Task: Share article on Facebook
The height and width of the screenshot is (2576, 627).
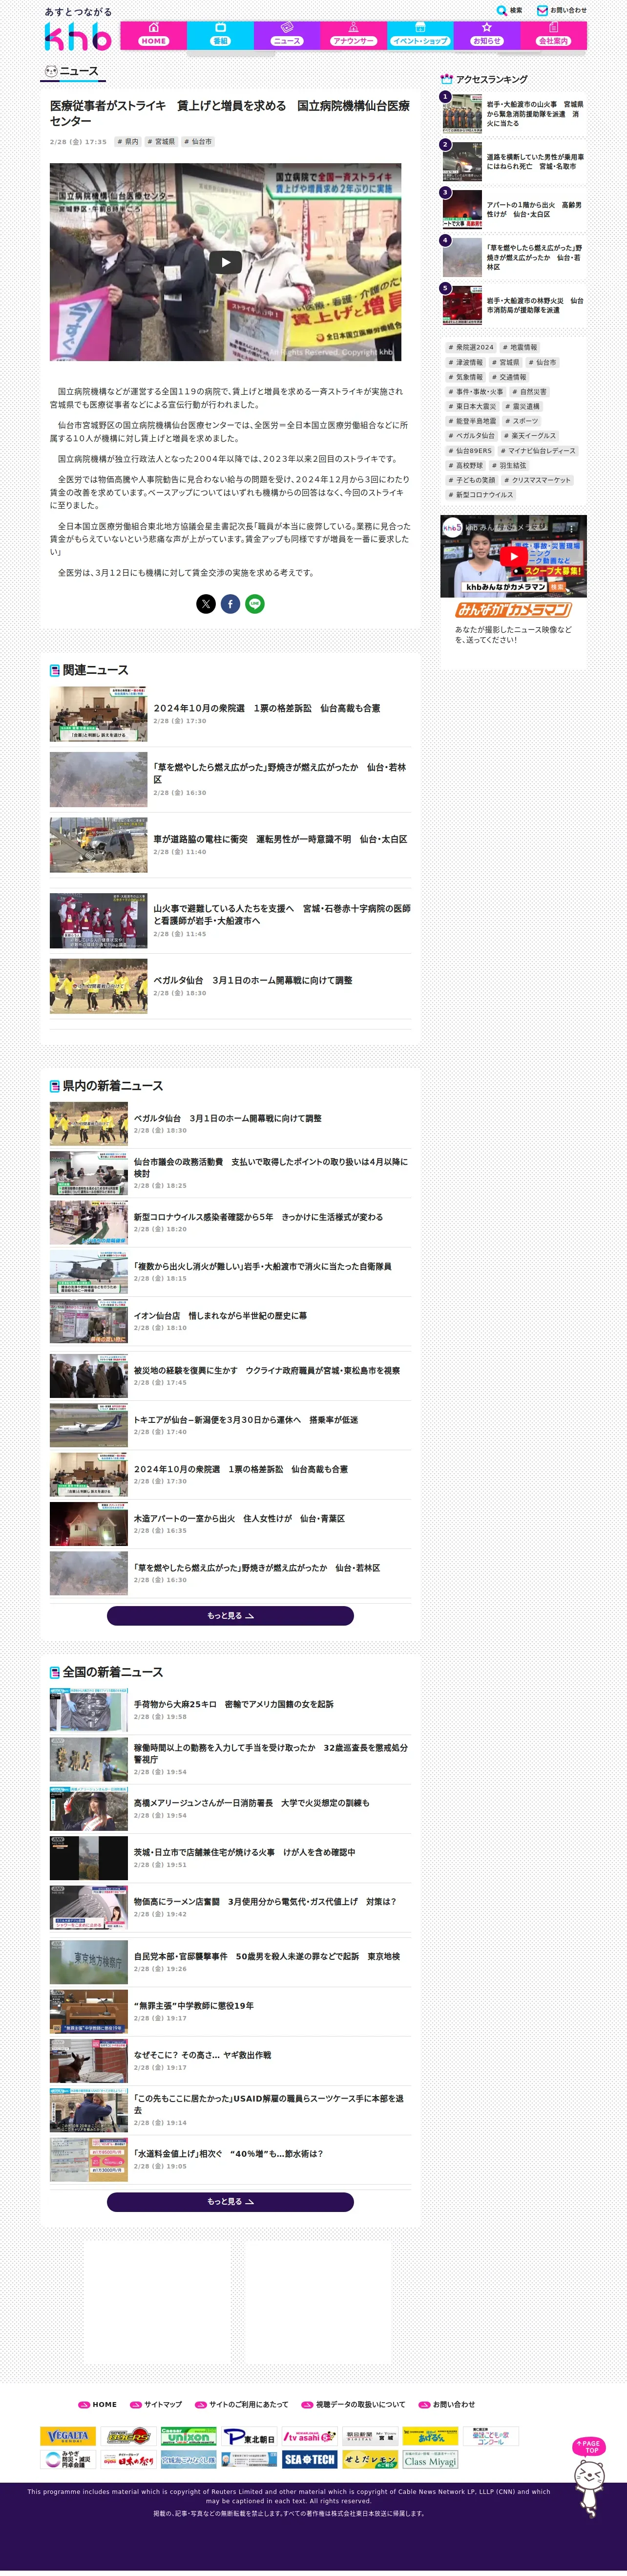Action: coord(230,604)
